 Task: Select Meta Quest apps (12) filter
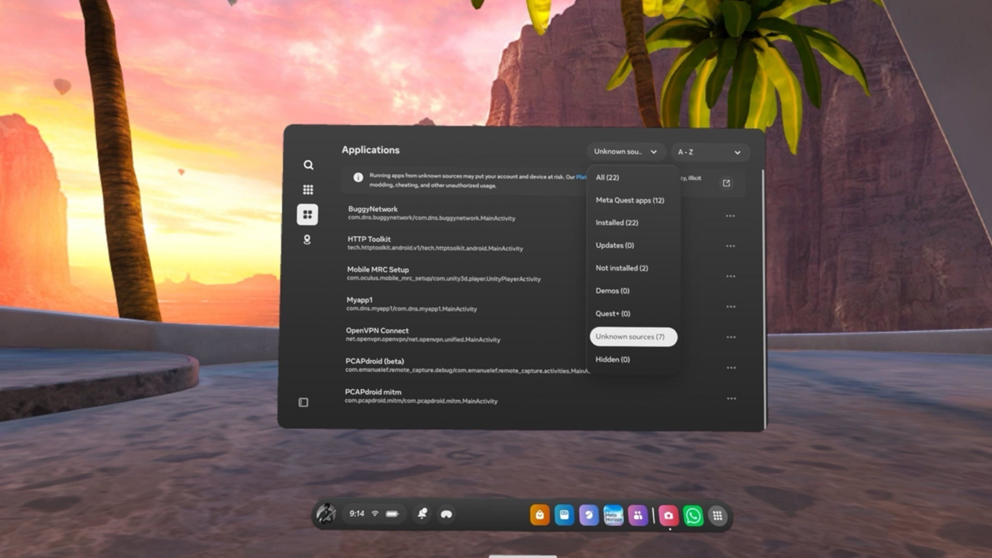[630, 200]
